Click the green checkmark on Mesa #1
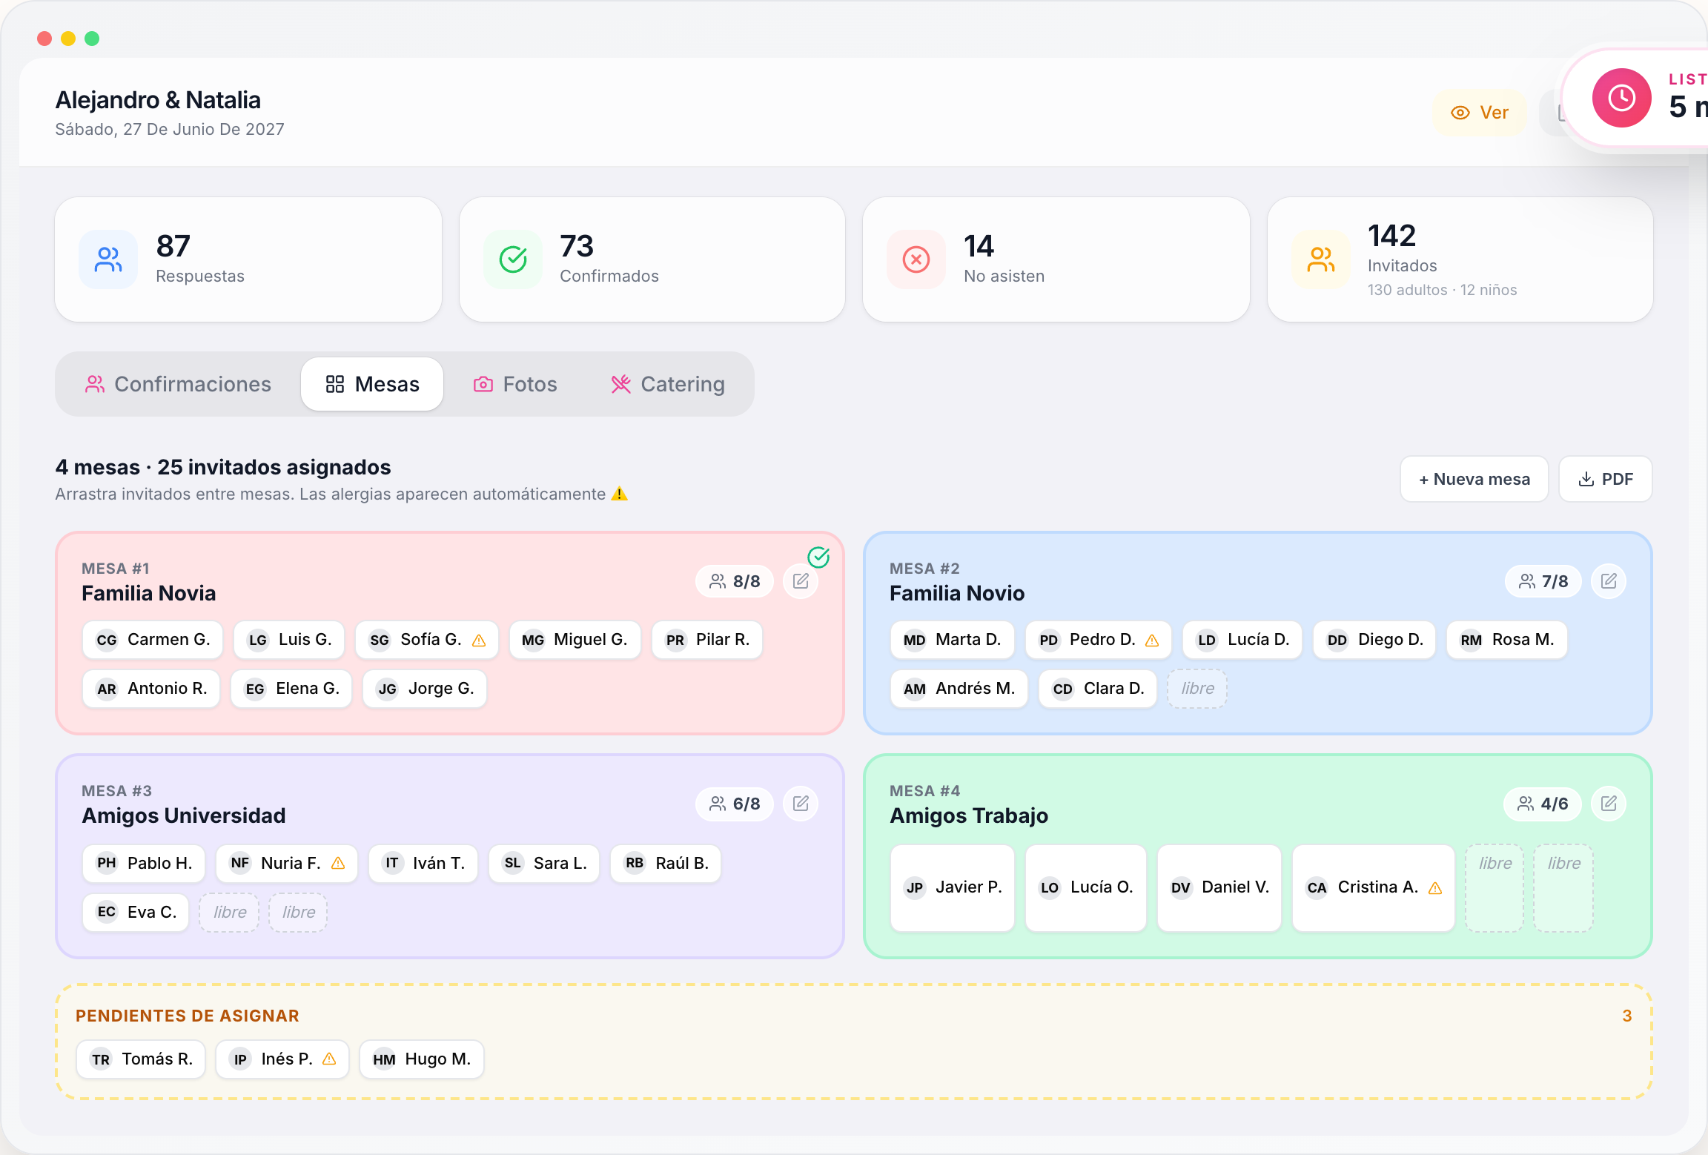The image size is (1708, 1155). click(x=818, y=557)
